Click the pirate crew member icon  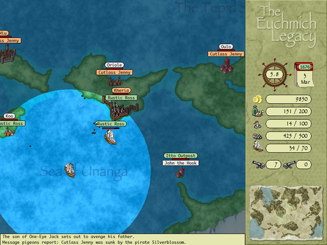pyautogui.click(x=258, y=124)
